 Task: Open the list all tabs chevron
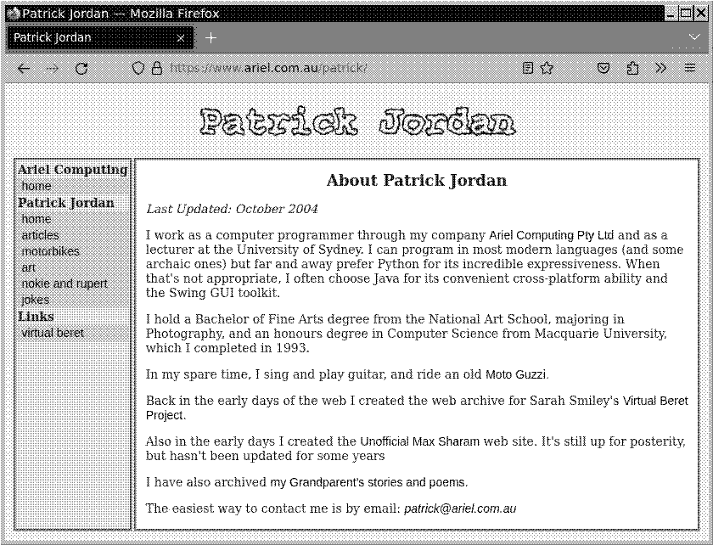coord(694,37)
